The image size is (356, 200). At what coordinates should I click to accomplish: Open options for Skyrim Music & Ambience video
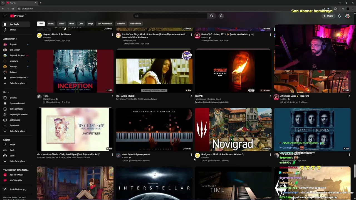pos(112,35)
